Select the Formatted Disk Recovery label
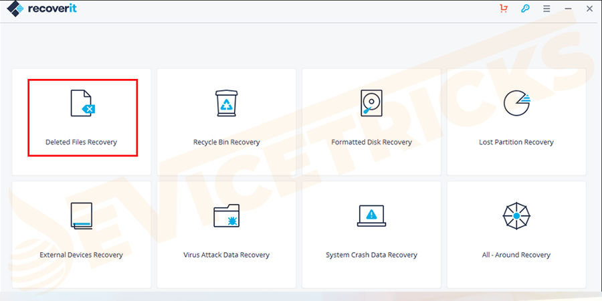The width and height of the screenshot is (602, 301). tap(372, 142)
